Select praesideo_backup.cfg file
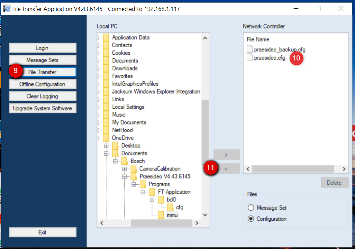 (280, 50)
